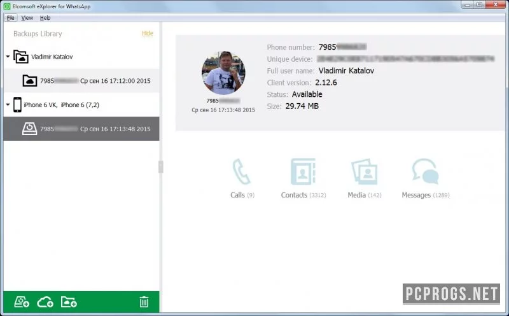The image size is (509, 316).
Task: Click the blurred unique device value
Action: (x=405, y=59)
